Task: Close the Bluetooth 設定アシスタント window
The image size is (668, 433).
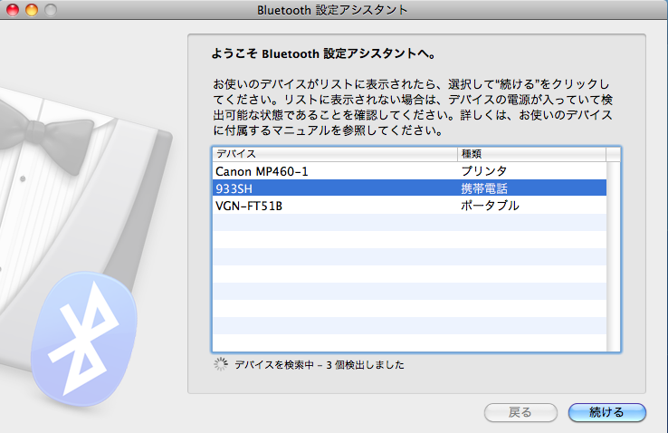Action: coord(13,10)
